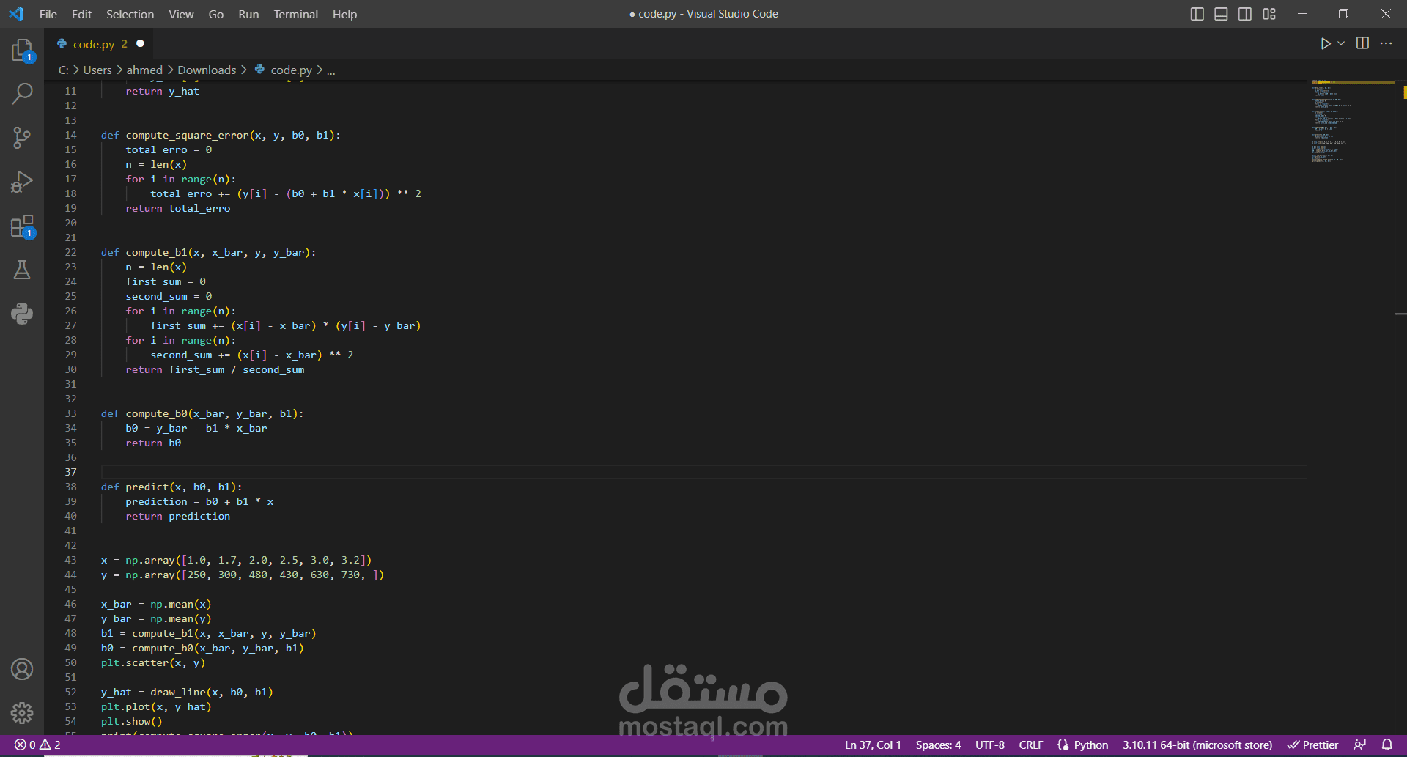This screenshot has width=1407, height=757.
Task: Click the Python language braces icon
Action: [1063, 745]
